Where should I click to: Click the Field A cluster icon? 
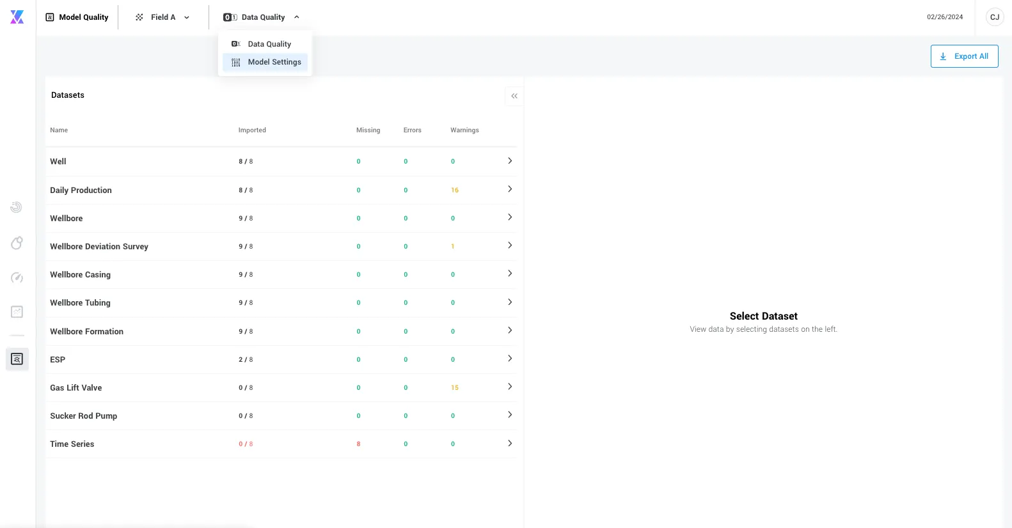tap(139, 17)
